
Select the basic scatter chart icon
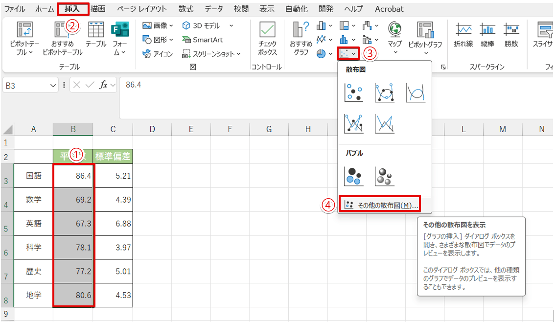(354, 92)
